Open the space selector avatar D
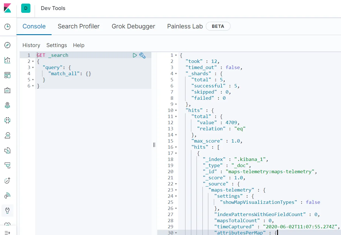The image size is (341, 235). pos(26,8)
